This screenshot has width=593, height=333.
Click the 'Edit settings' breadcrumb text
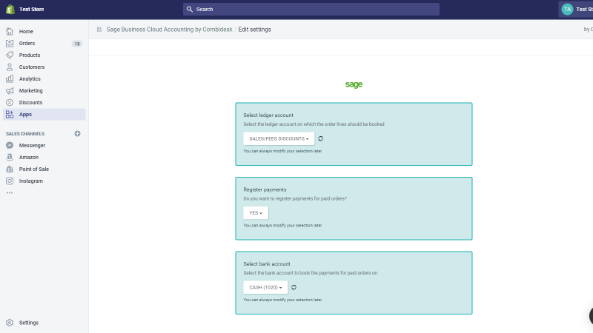[254, 30]
